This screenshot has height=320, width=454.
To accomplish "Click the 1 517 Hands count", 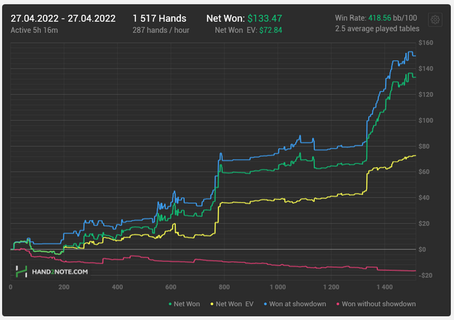I will coord(160,19).
